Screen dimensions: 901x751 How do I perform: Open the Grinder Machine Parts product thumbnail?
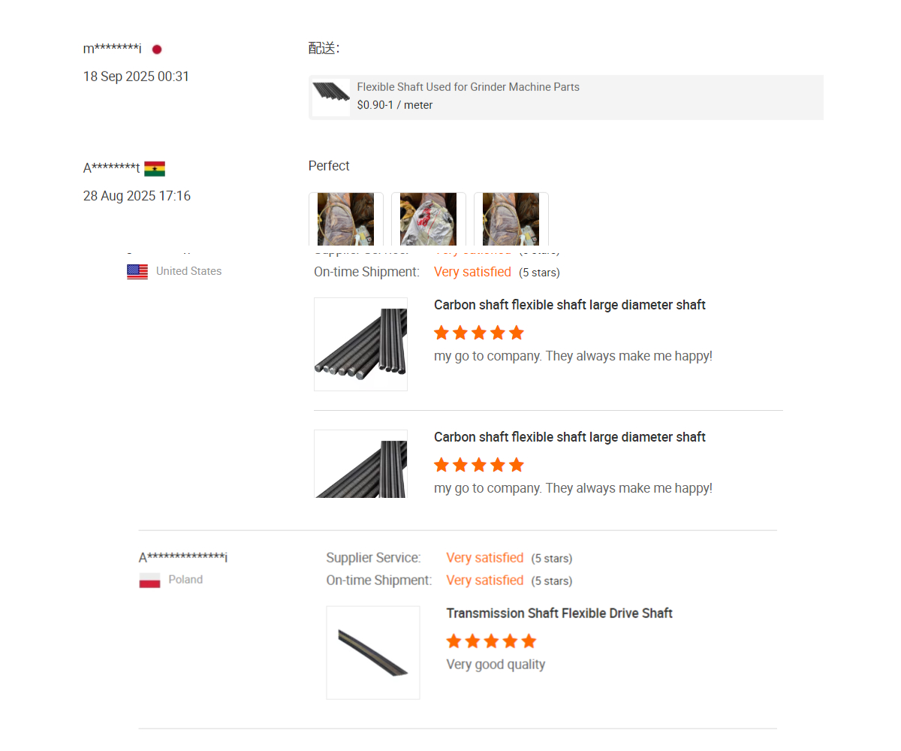pos(331,97)
